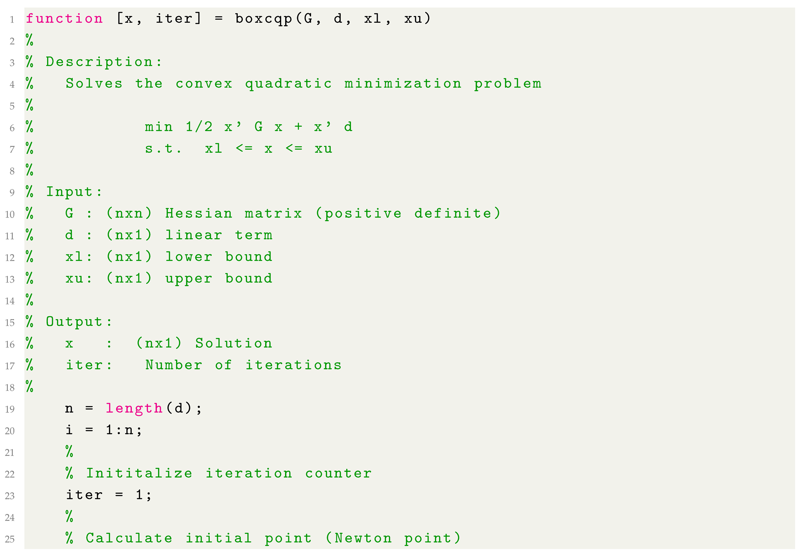Click the length keyword in the code
Viewport: 802px width, 557px height.
pyautogui.click(x=134, y=409)
